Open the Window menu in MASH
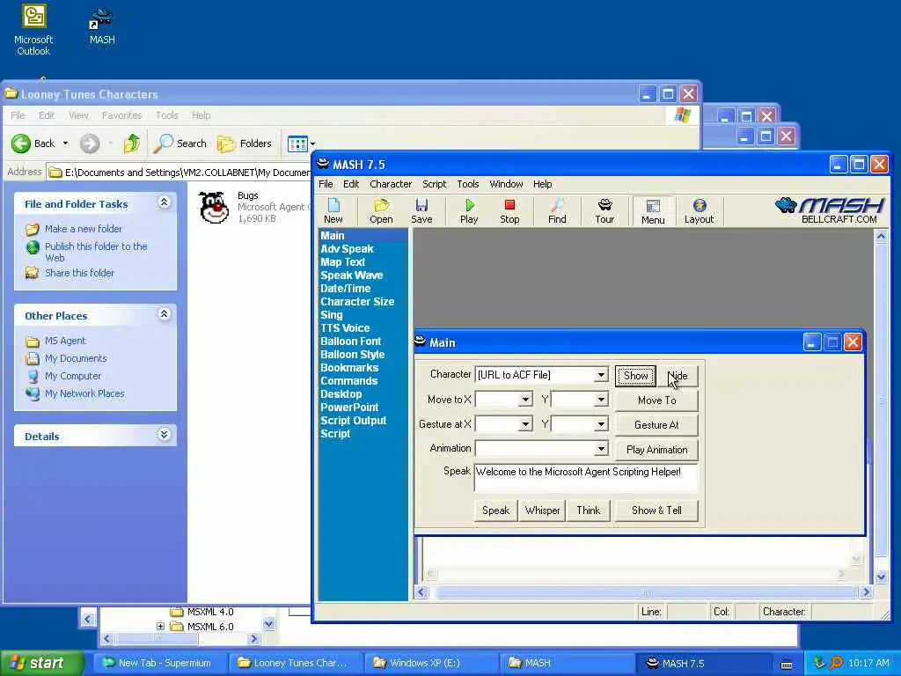Viewport: 901px width, 676px height. 506,184
